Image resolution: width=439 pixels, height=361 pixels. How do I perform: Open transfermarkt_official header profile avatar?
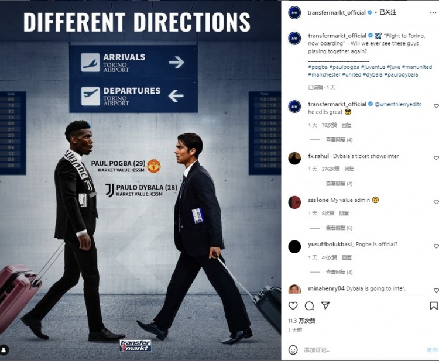click(x=294, y=13)
